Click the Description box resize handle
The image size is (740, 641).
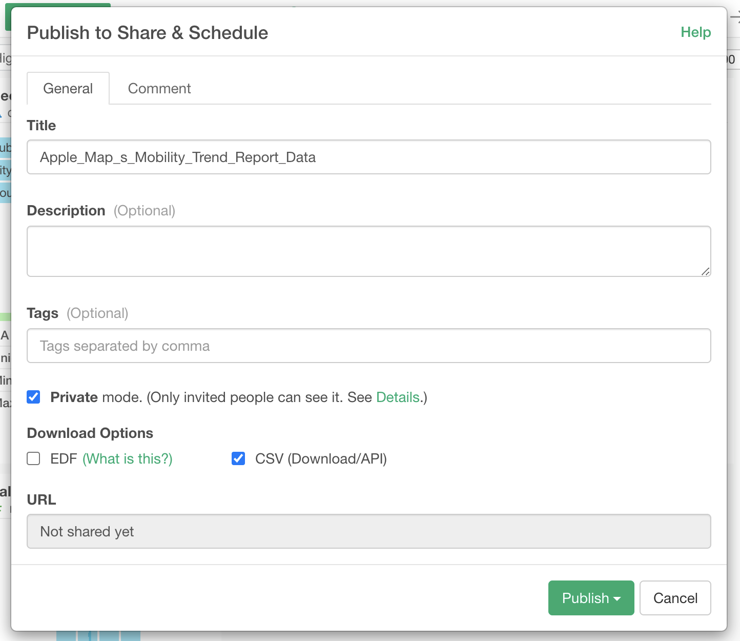click(x=706, y=272)
